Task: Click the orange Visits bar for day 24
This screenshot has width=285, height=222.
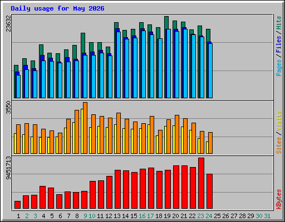Action: 210,143
